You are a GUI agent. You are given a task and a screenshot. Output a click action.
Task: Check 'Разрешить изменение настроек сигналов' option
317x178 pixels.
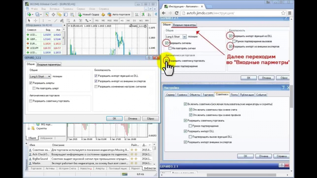coord(96,86)
